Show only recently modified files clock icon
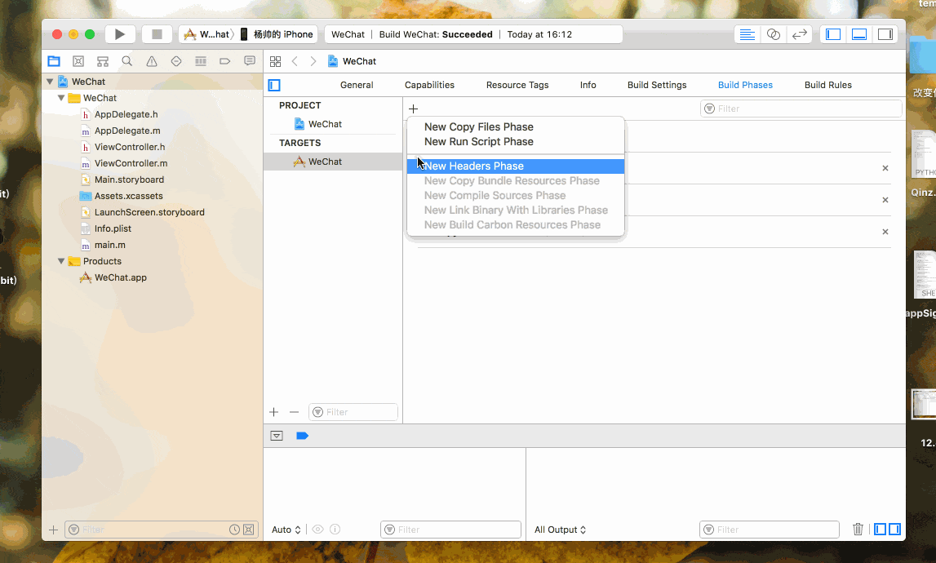 [x=234, y=530]
